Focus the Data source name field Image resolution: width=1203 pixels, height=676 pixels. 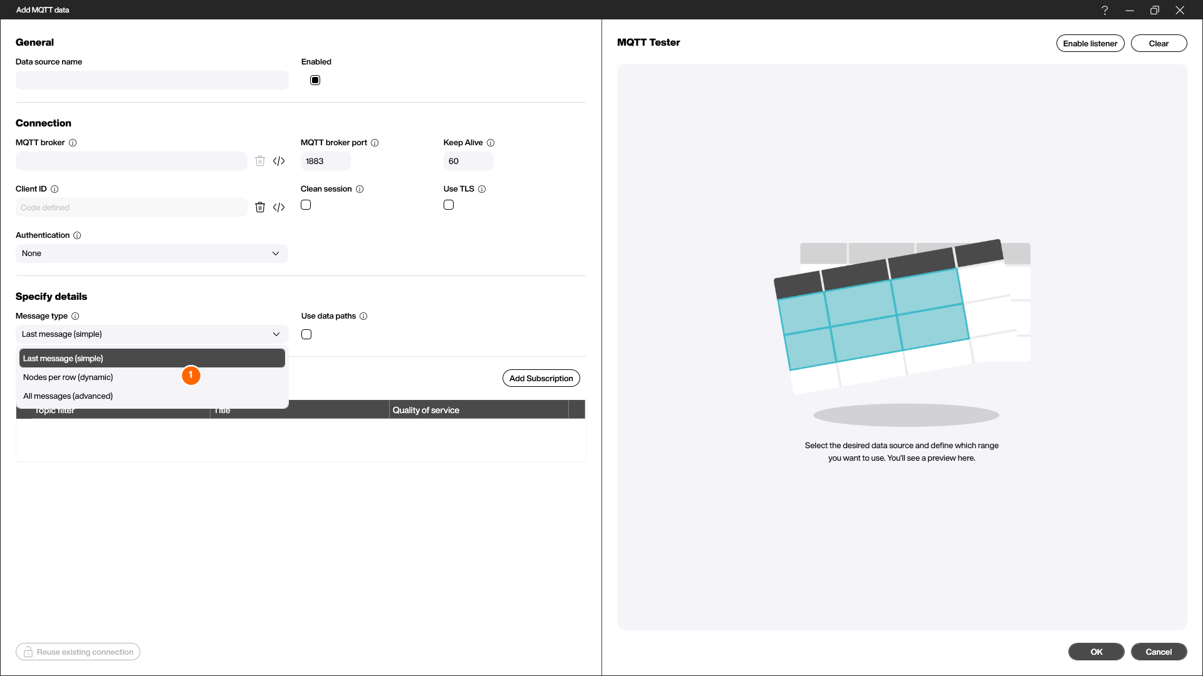(x=152, y=80)
